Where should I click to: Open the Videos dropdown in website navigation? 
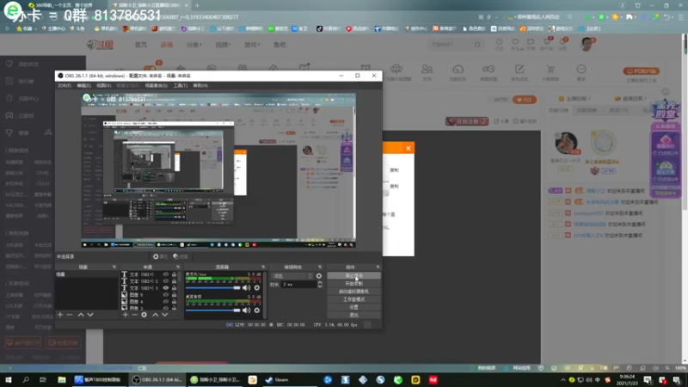click(x=223, y=45)
